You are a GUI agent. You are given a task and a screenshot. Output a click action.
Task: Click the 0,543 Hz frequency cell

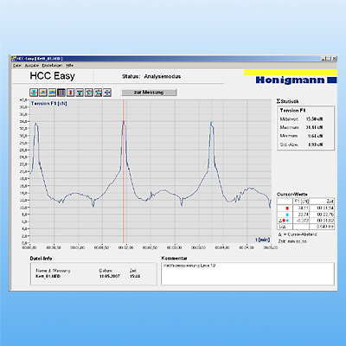(322, 227)
